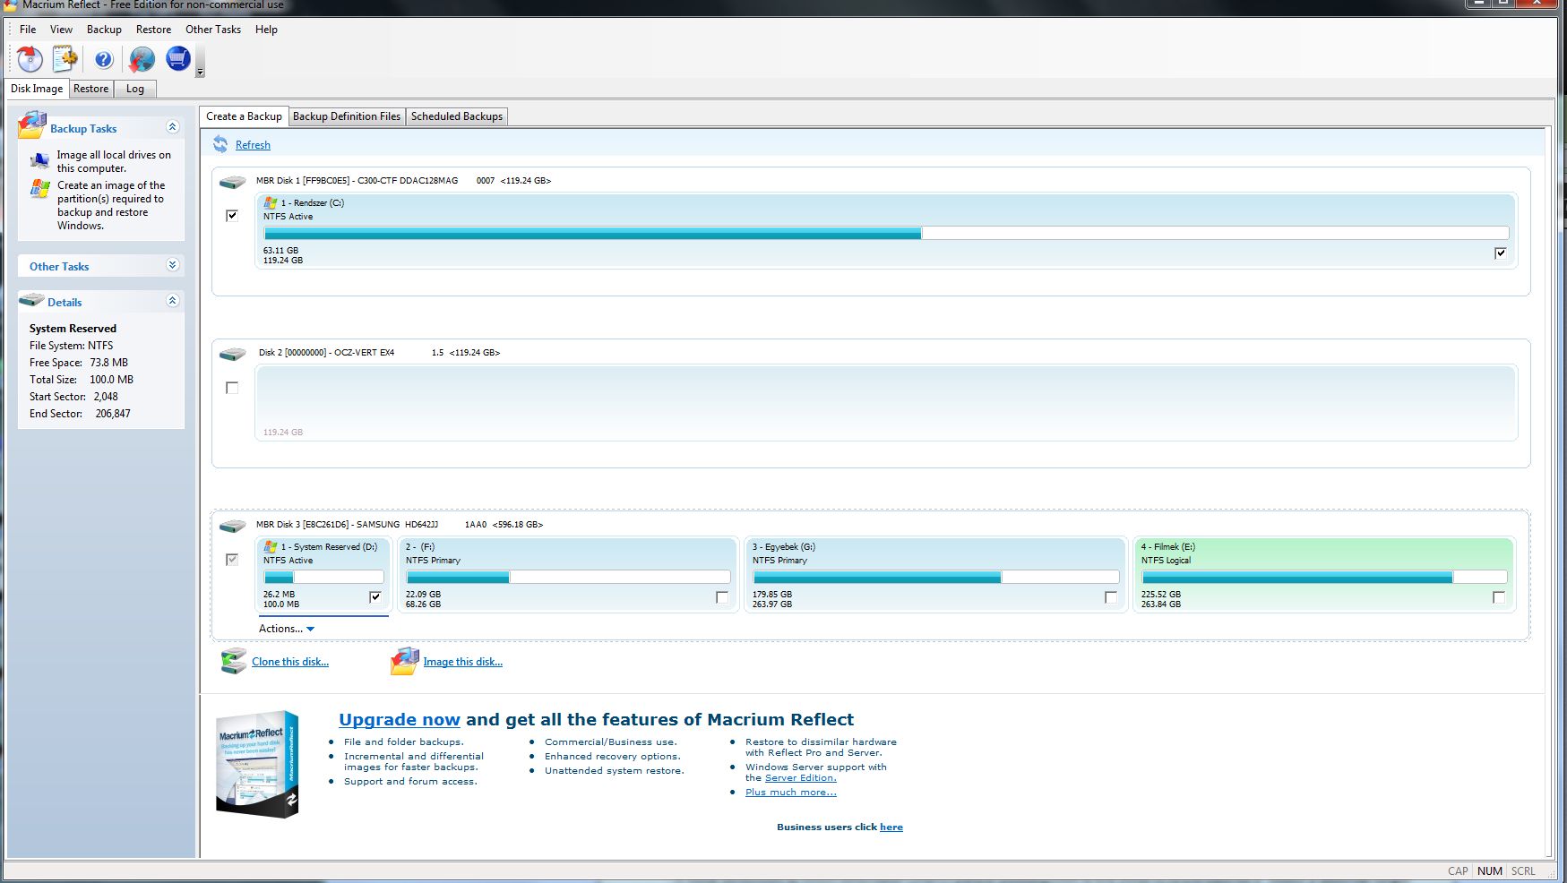Viewport: 1567px width, 883px height.
Task: Expand the Other Tasks panel
Action: [173, 265]
